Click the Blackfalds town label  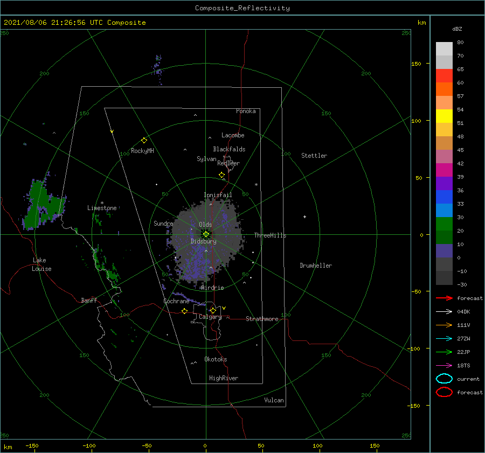pyautogui.click(x=229, y=149)
